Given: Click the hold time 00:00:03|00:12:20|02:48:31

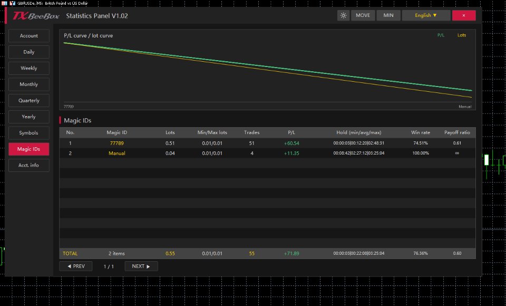Looking at the screenshot, I should [359, 143].
